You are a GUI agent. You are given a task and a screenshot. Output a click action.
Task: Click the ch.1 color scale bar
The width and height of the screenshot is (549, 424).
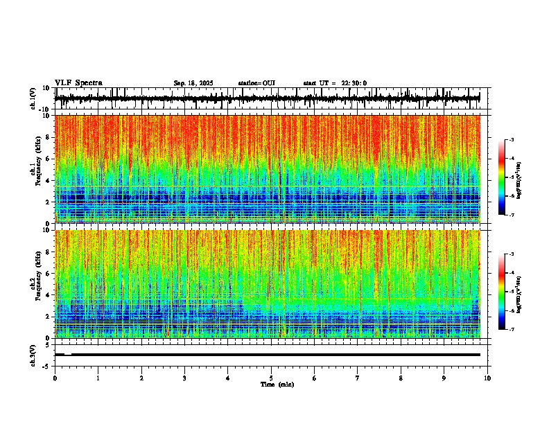(x=502, y=177)
